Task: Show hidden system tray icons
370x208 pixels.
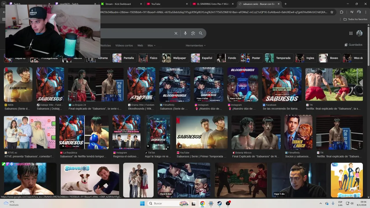Action: (320, 203)
